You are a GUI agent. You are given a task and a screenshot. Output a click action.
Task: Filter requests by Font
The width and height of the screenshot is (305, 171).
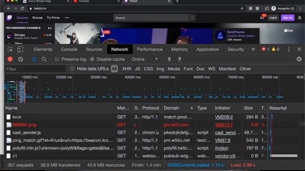[188, 69]
